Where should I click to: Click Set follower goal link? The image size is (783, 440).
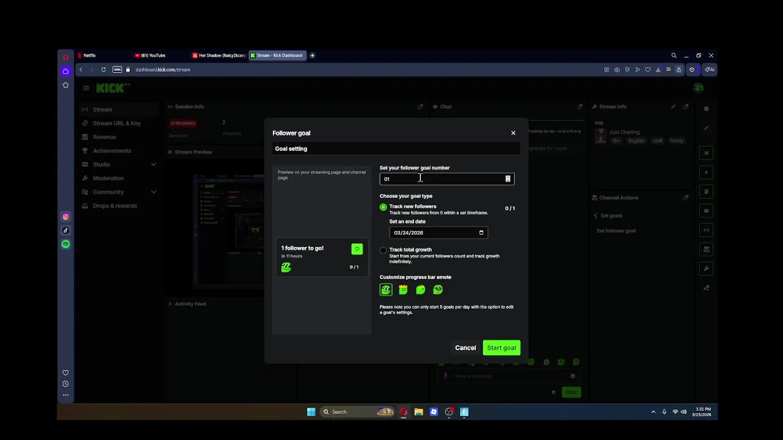[x=616, y=231]
